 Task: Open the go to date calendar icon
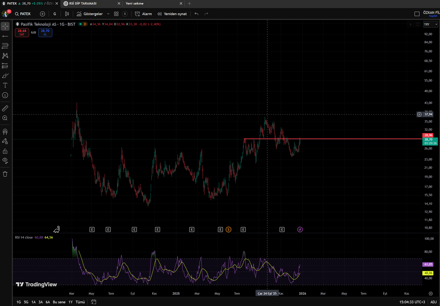click(x=94, y=302)
